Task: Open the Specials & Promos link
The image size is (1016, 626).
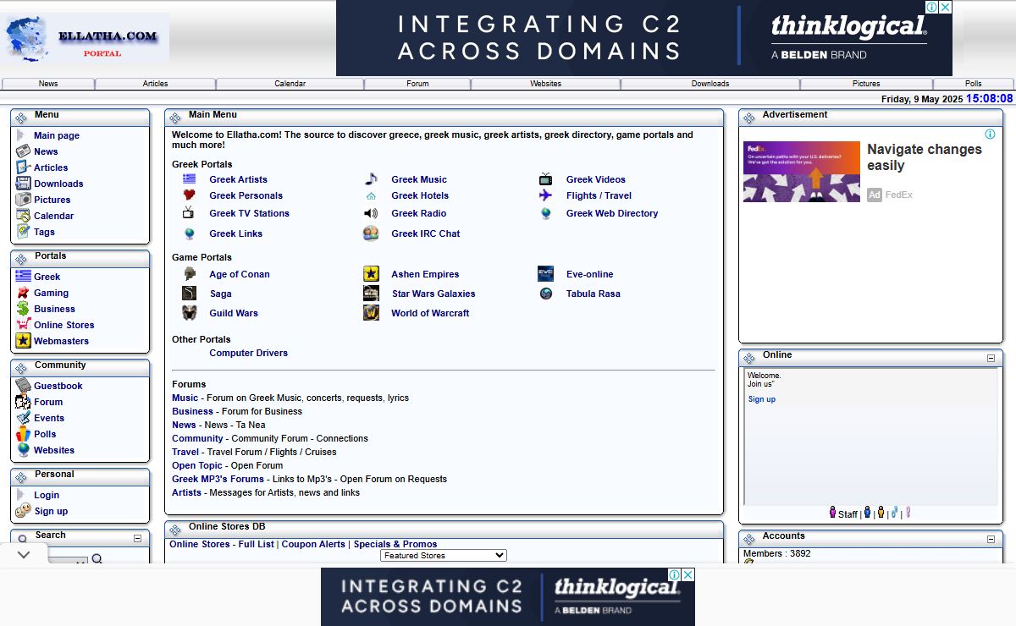Action: (x=395, y=544)
